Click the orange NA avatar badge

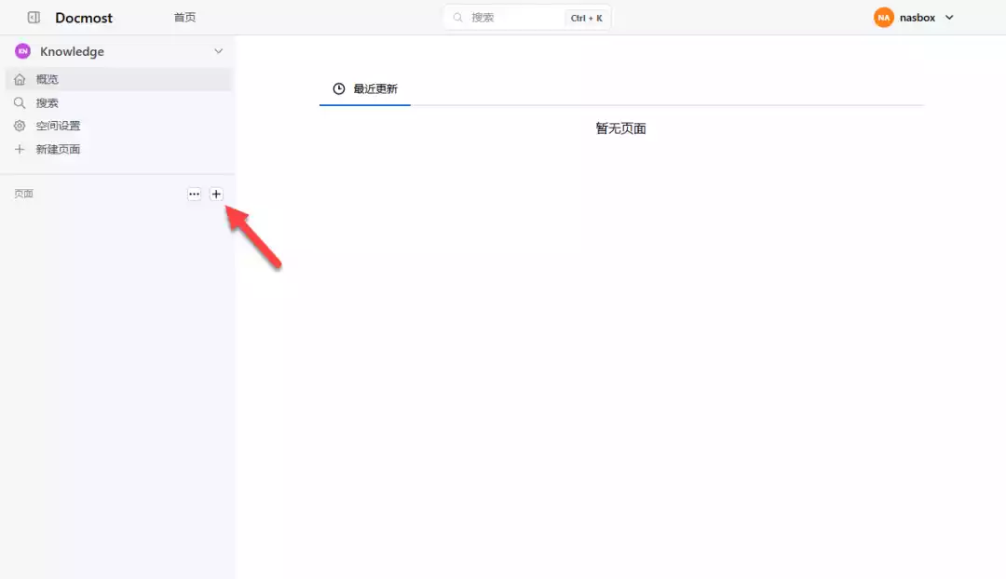point(882,17)
